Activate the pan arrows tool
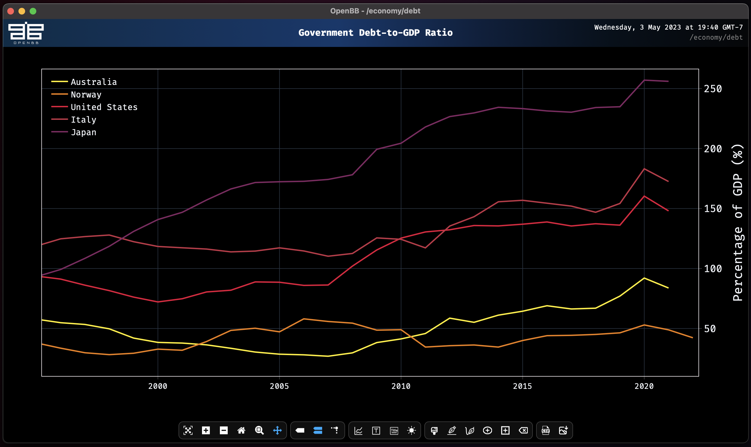Screen dimensions: 751x447 (x=277, y=430)
